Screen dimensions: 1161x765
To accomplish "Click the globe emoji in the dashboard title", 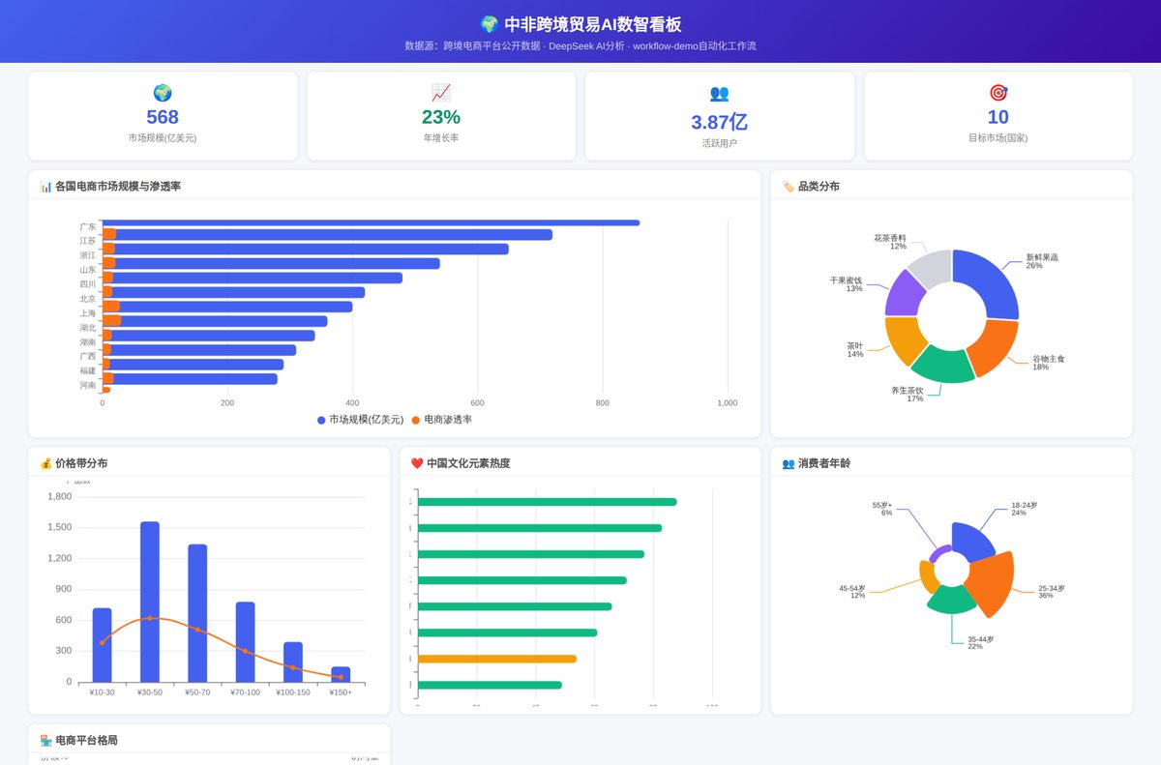I will coord(489,25).
